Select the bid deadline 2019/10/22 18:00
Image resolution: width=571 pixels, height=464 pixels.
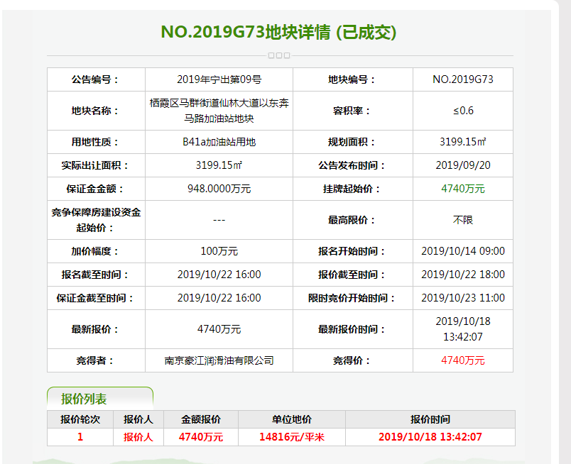coord(463,275)
